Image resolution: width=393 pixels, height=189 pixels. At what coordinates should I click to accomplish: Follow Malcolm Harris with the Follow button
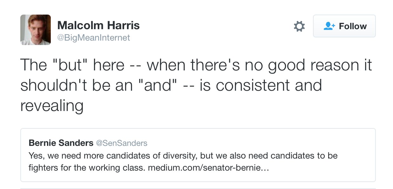(x=344, y=26)
